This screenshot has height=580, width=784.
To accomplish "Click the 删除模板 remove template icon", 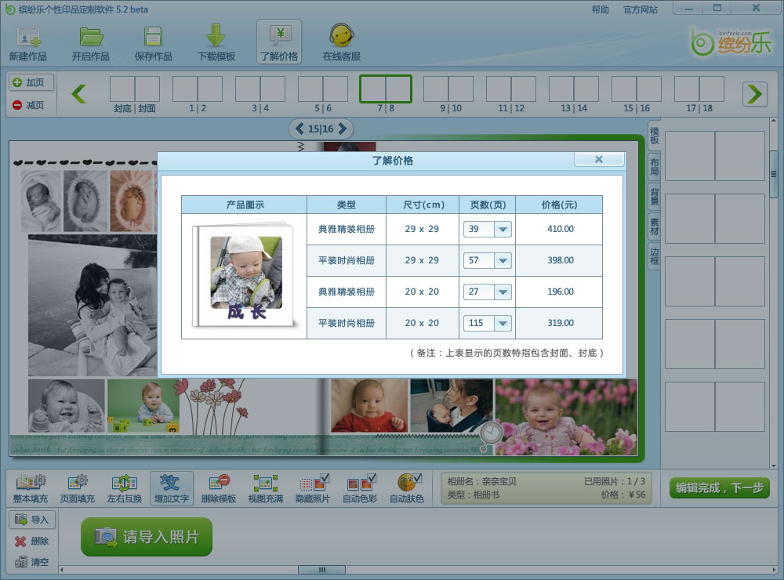I will (x=217, y=487).
